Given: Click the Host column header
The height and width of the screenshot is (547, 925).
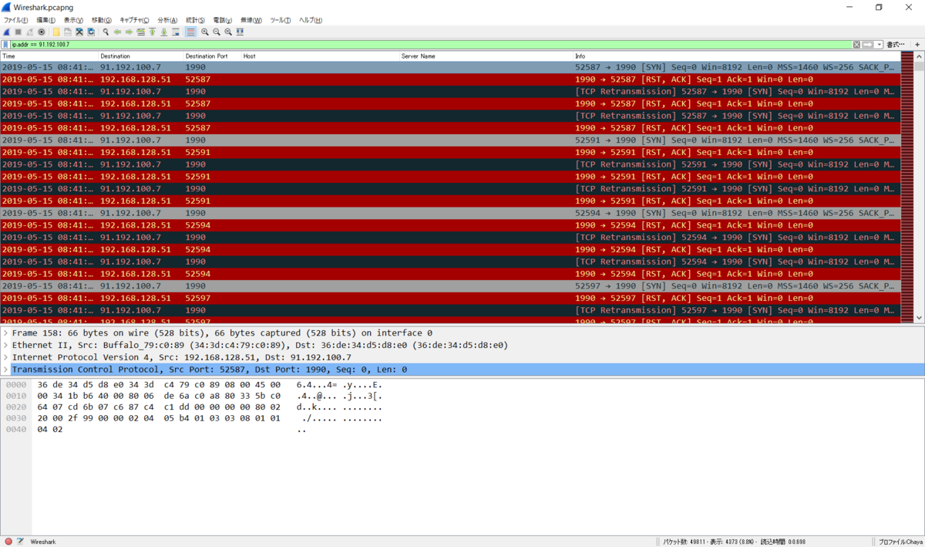Looking at the screenshot, I should [321, 56].
